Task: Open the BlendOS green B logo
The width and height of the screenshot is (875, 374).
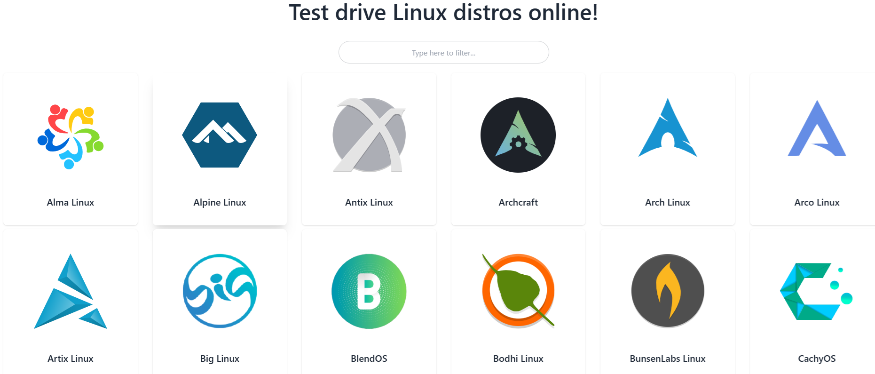Action: pyautogui.click(x=369, y=291)
